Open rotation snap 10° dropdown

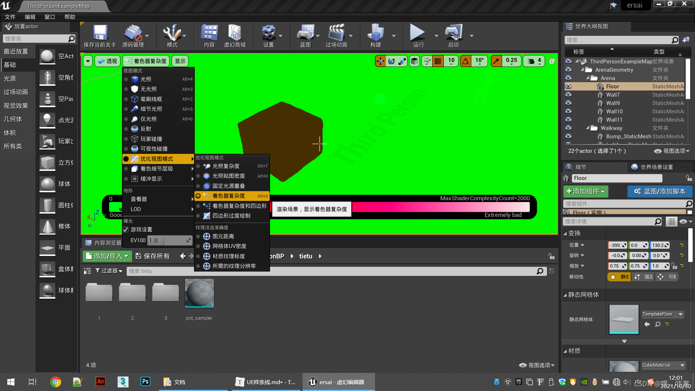click(479, 61)
